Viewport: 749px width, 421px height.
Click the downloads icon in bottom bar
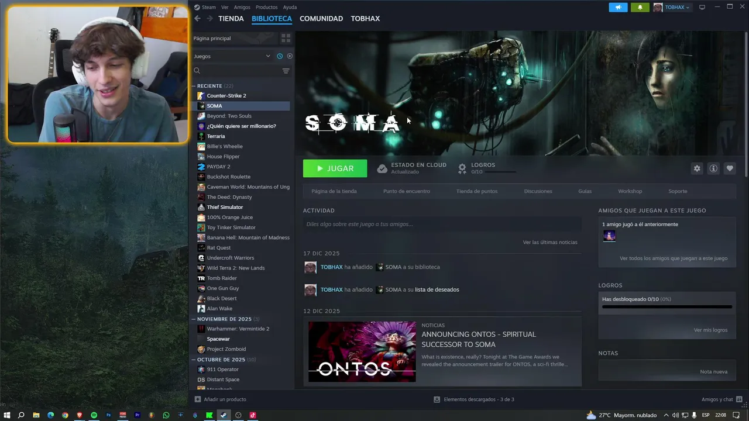(437, 399)
